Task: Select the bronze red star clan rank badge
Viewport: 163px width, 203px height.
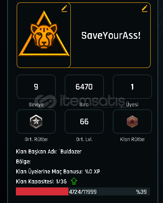Action: pos(132,121)
